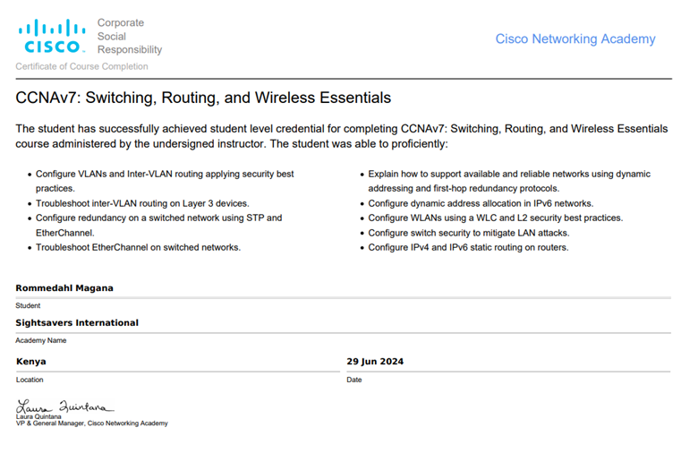Click the Troubleshoot EtherChannel on switched networks bullet
This screenshot has height=470, width=698.
click(x=138, y=247)
